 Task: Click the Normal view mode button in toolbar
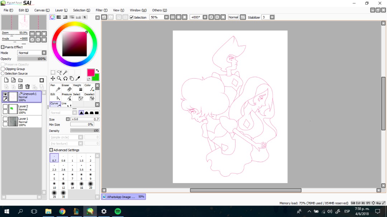pyautogui.click(x=233, y=17)
